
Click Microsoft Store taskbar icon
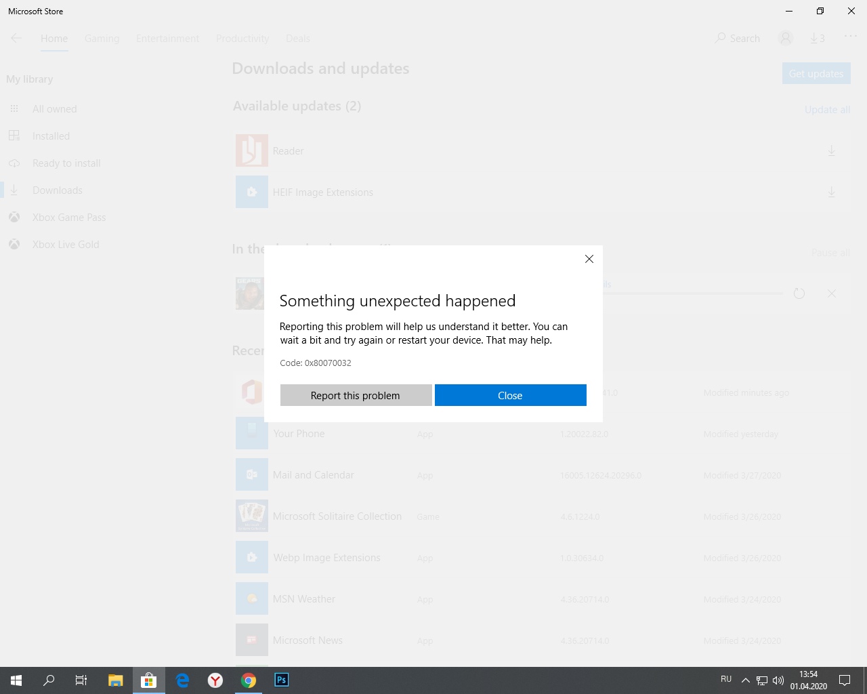coord(149,680)
